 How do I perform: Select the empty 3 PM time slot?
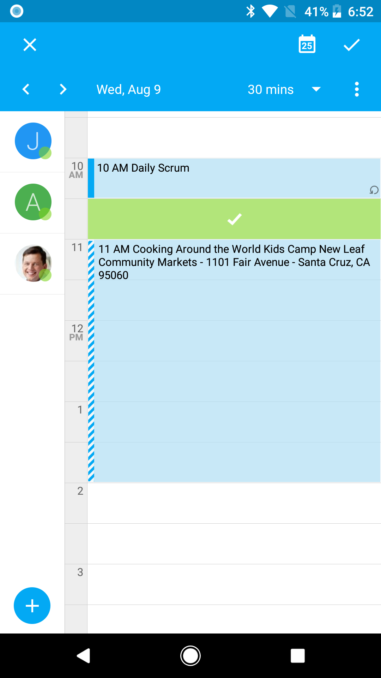click(234, 584)
